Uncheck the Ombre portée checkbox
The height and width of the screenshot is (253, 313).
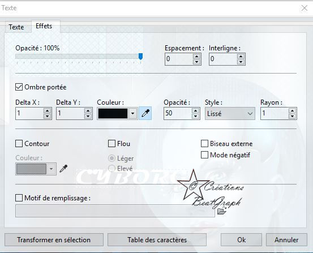[19, 87]
